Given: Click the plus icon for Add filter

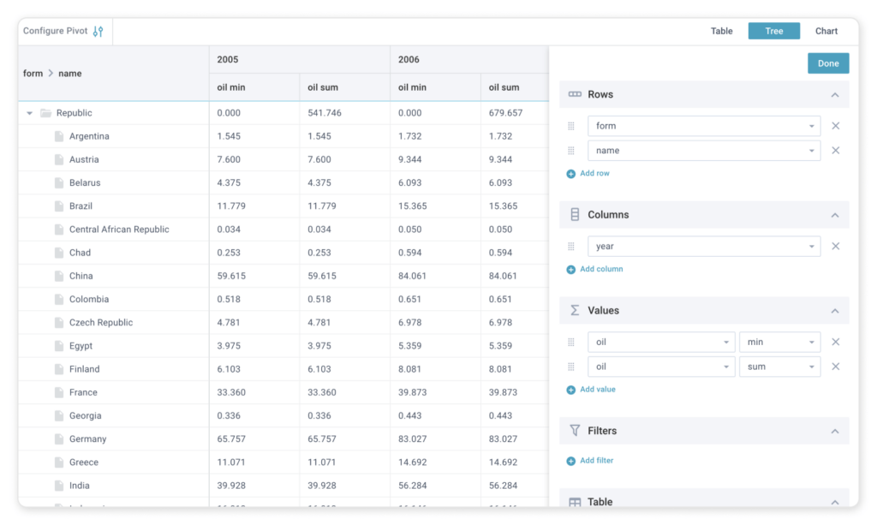Looking at the screenshot, I should point(571,461).
